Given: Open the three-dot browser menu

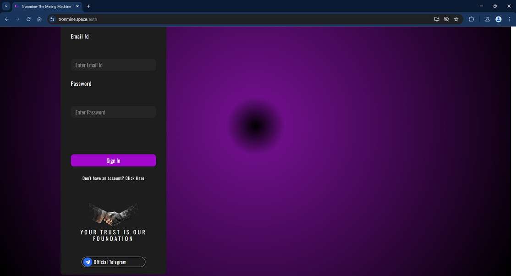Looking at the screenshot, I should (x=509, y=19).
